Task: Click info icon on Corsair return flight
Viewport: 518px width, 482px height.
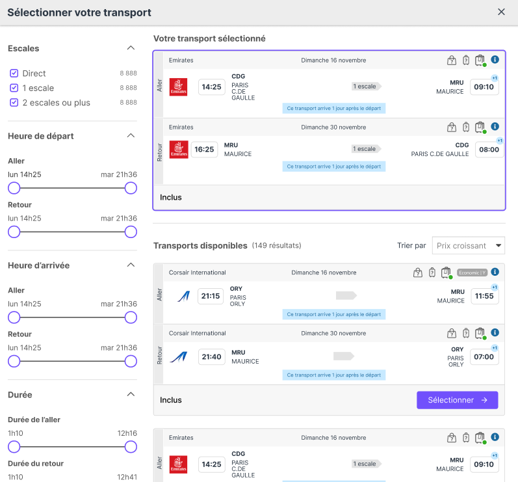Action: [x=495, y=333]
